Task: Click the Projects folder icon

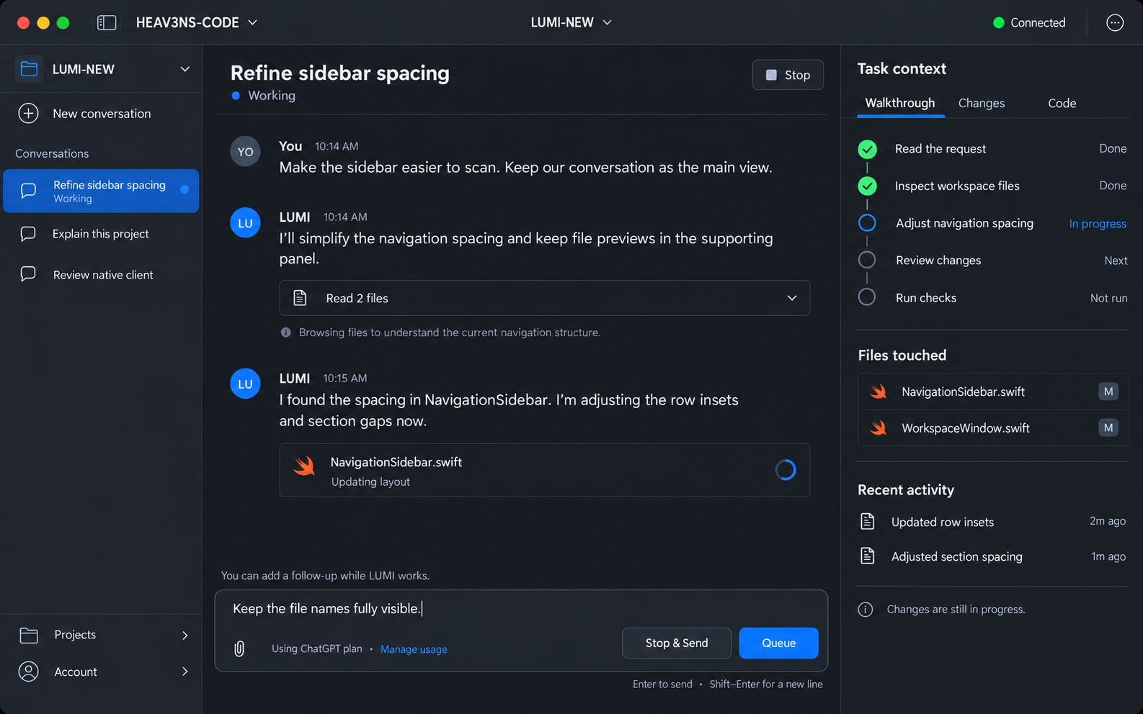Action: pyautogui.click(x=29, y=635)
